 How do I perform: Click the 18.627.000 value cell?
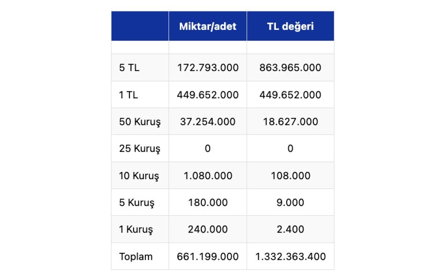[290, 122]
